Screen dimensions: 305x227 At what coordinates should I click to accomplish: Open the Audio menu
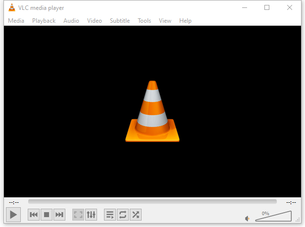click(71, 21)
